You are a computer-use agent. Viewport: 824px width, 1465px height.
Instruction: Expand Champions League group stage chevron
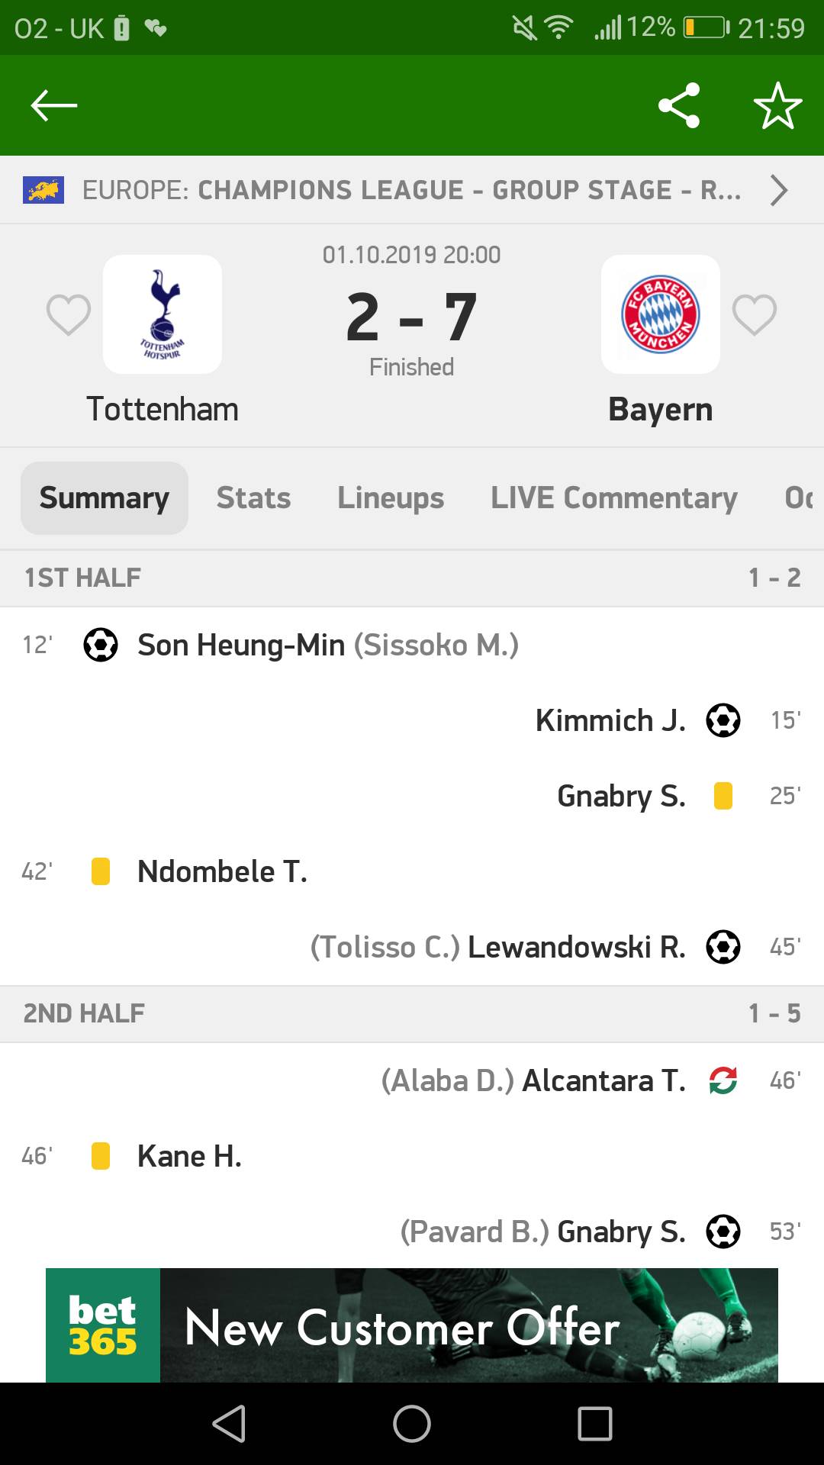[778, 190]
